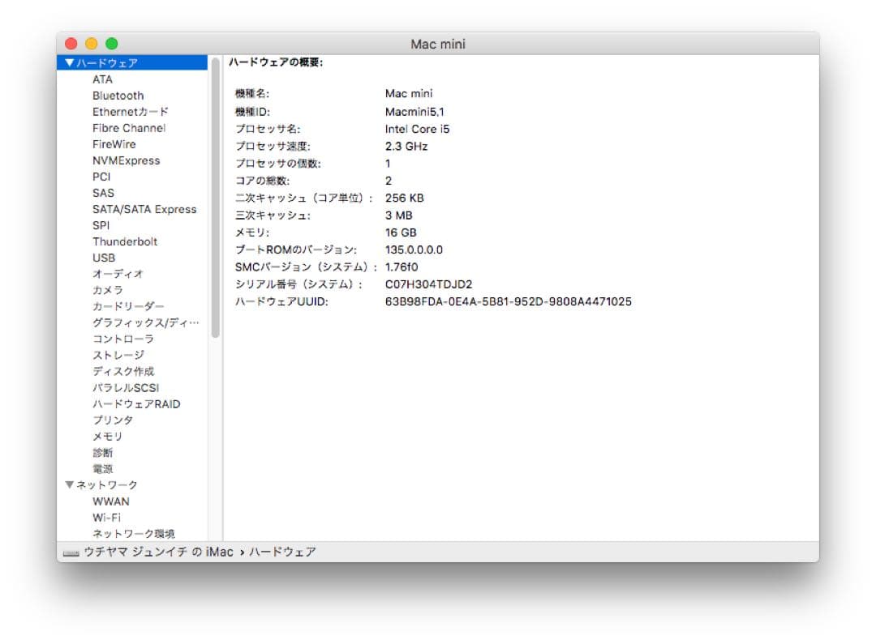The height and width of the screenshot is (644, 876).
Task: Collapse the ハードウェア disclosure triangle
Action: (69, 62)
